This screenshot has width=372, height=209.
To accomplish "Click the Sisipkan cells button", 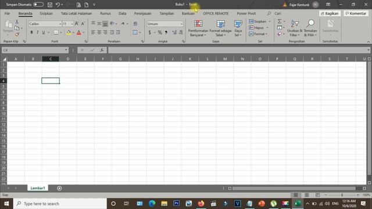I will coord(257,21).
